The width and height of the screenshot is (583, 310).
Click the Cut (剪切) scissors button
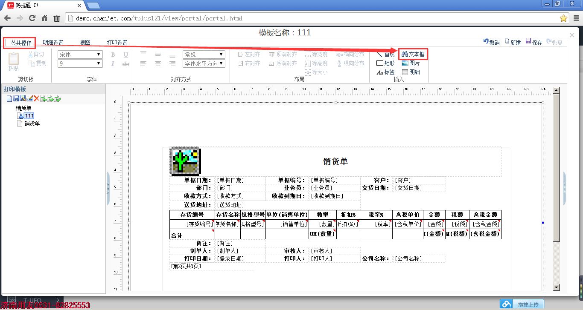click(36, 55)
